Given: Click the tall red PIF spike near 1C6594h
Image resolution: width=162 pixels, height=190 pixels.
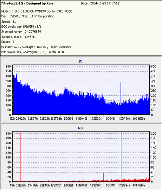Looking at the screenshot, I should click(x=121, y=156).
